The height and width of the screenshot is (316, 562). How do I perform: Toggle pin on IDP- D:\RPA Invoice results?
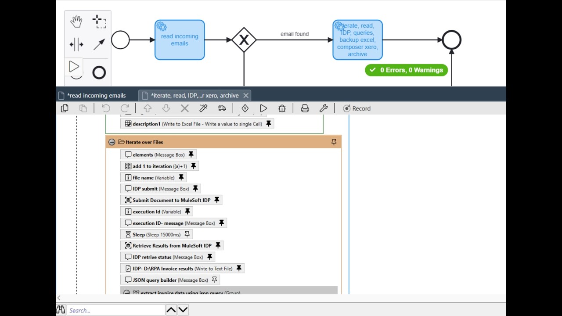pos(239,269)
